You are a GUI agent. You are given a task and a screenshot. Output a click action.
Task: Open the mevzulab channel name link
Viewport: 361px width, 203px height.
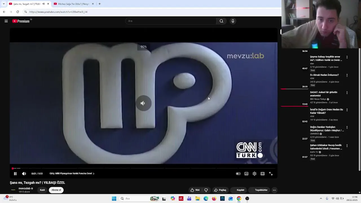tap(24, 188)
